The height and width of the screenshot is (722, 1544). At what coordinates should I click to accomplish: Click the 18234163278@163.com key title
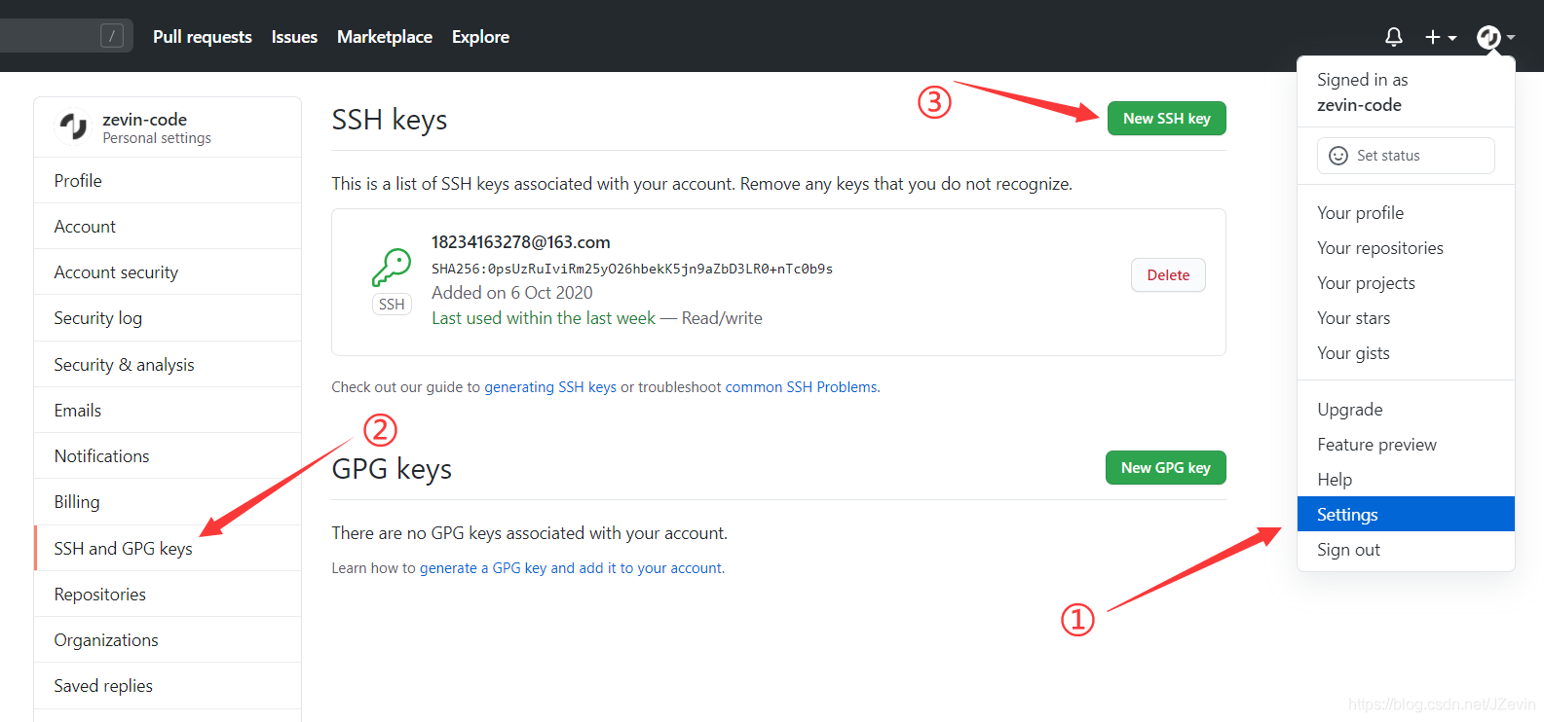[x=521, y=242]
